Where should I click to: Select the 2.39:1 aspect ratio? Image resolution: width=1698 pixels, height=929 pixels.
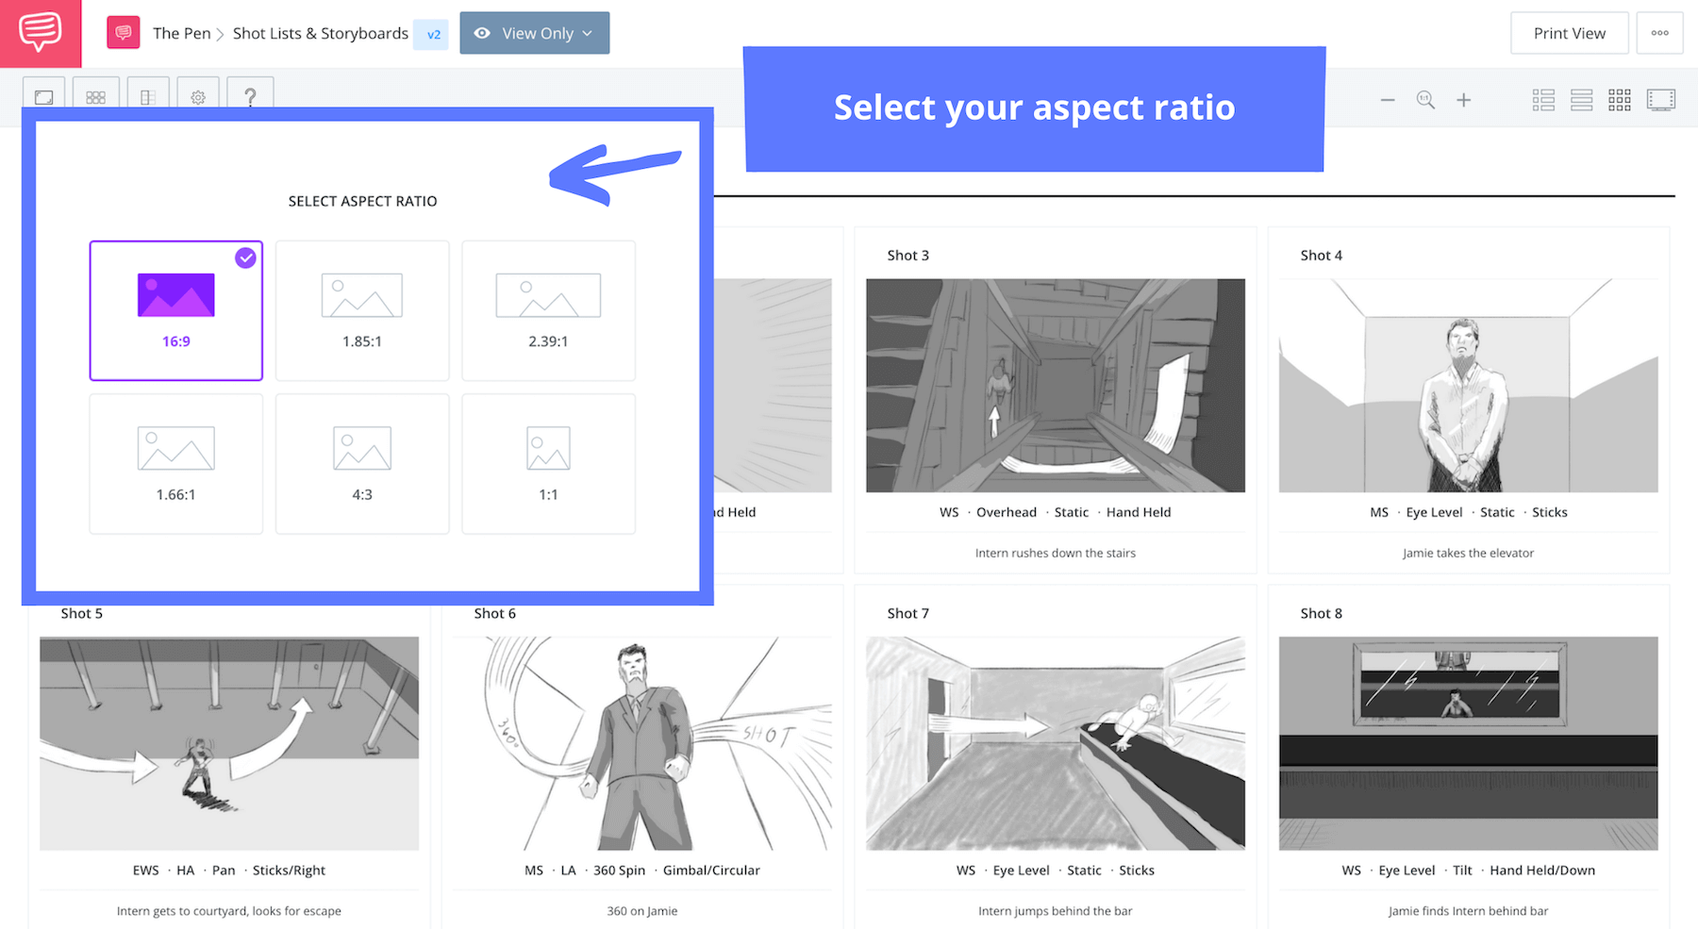pyautogui.click(x=548, y=310)
